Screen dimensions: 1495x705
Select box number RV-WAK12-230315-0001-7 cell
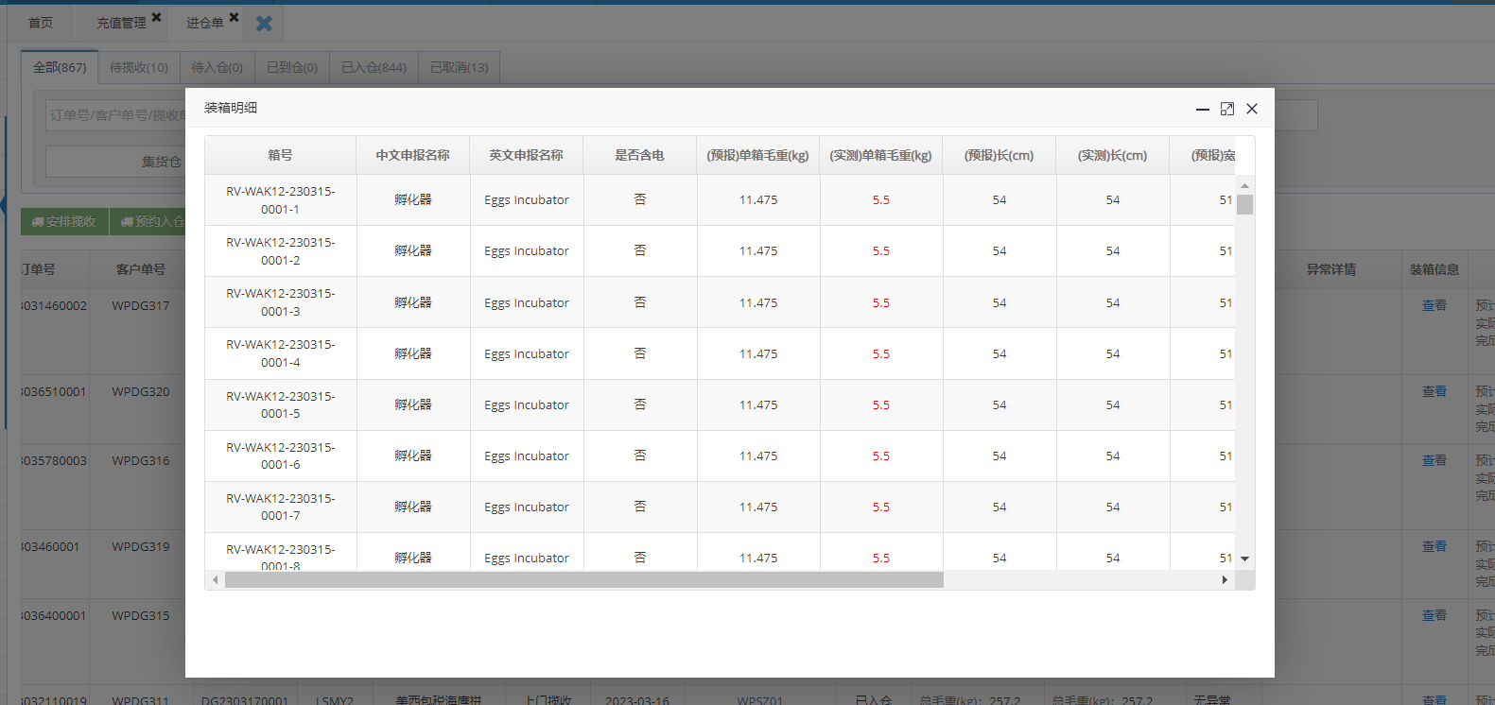click(x=281, y=507)
